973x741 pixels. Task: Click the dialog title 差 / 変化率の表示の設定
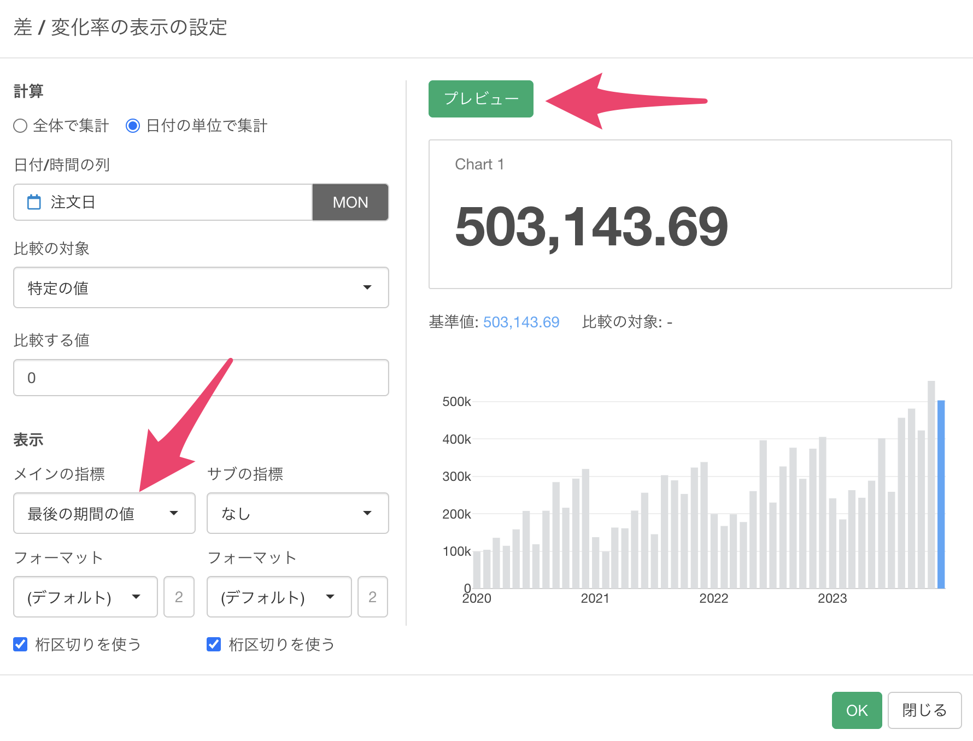coord(120,27)
